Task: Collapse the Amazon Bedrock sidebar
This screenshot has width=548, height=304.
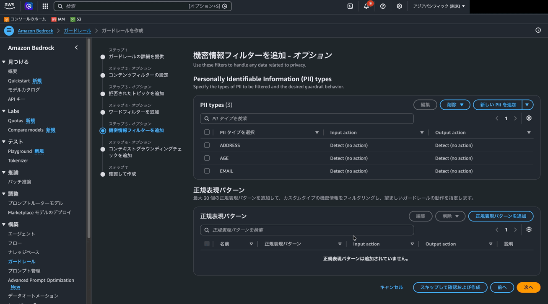Action: coord(76,48)
